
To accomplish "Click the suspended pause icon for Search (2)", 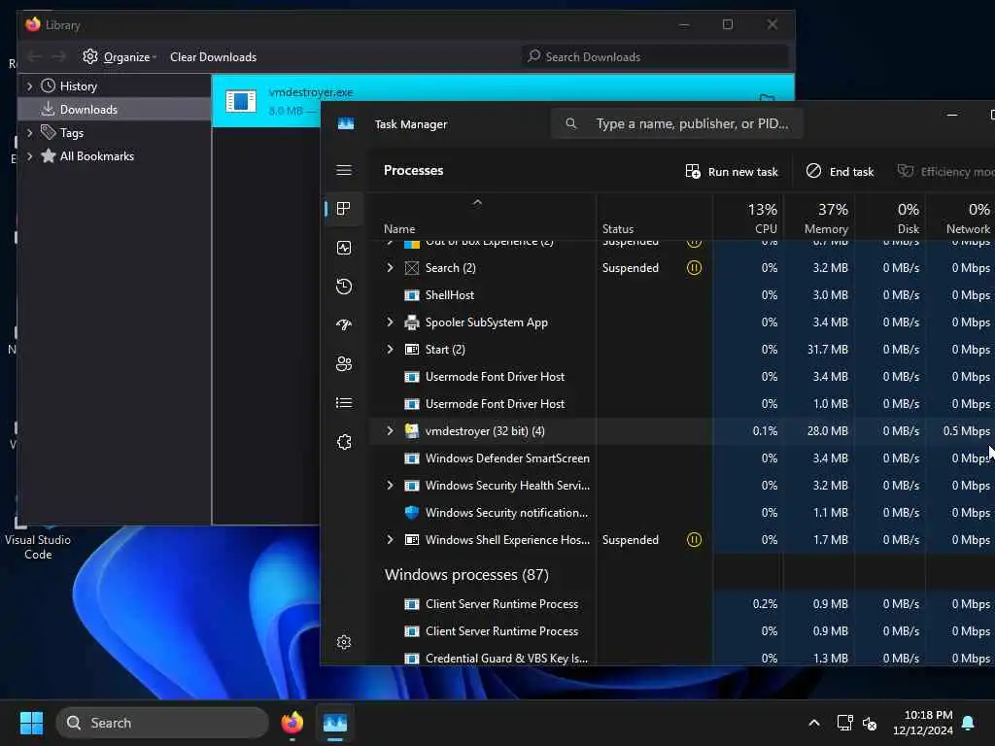I will tap(694, 268).
